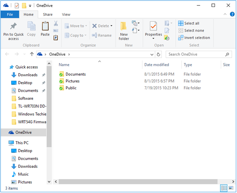Viewport: 237px width, 193px height.
Task: Click the Invert selection icon
Action: 181,38
